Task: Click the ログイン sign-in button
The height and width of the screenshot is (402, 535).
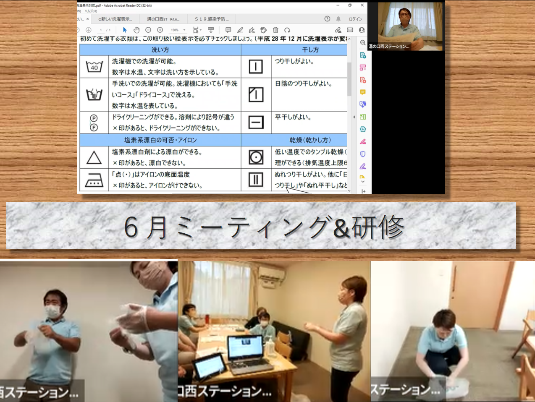Action: tap(355, 19)
